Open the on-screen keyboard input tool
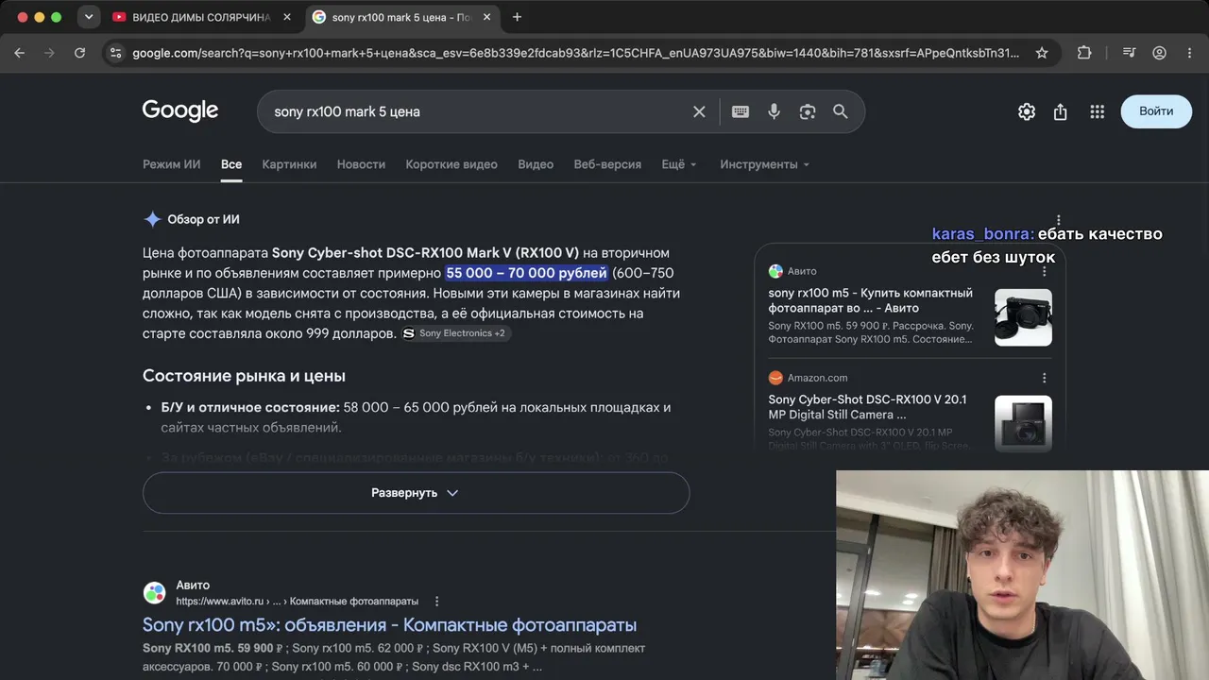Screen dimensions: 1209x680 pyautogui.click(x=741, y=111)
